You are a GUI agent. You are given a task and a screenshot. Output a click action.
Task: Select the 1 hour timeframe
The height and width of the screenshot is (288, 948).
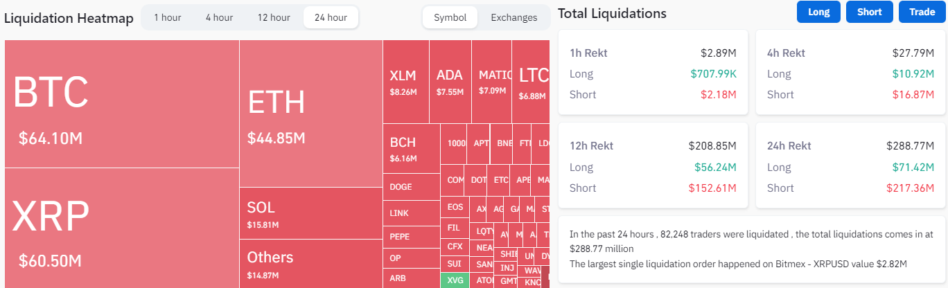pyautogui.click(x=167, y=17)
